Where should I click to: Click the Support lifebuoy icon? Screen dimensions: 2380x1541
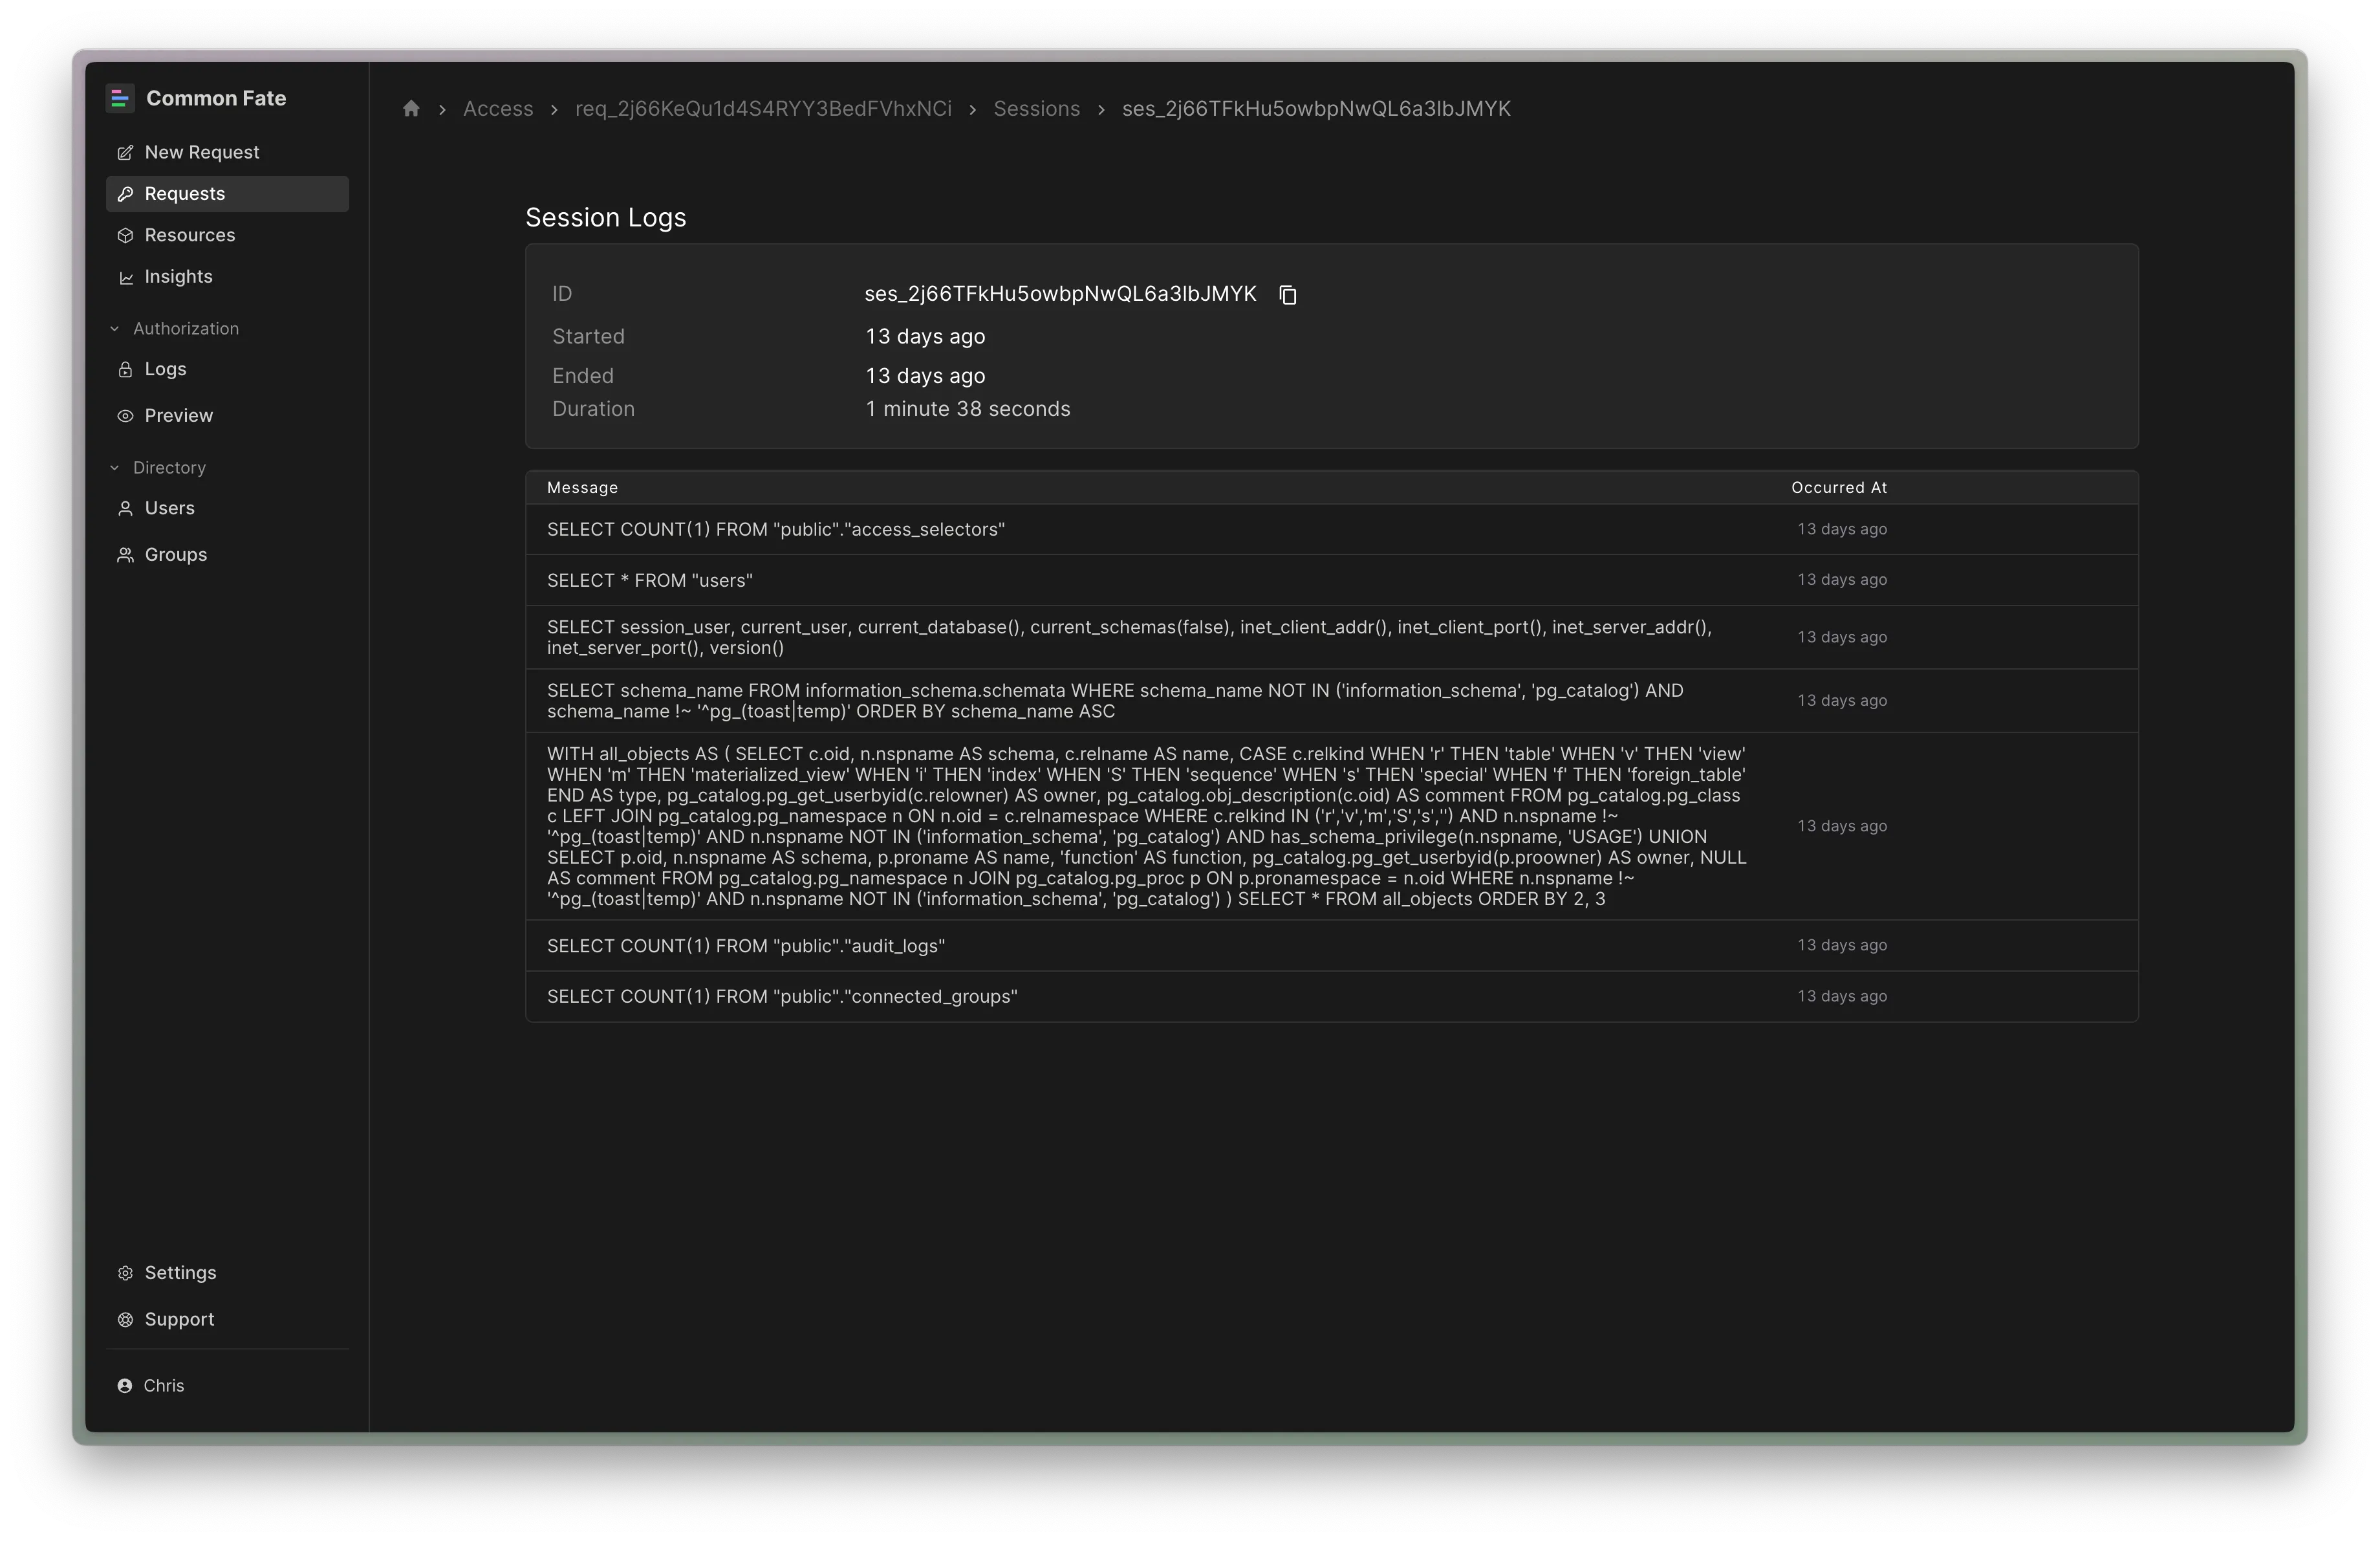click(x=125, y=1320)
